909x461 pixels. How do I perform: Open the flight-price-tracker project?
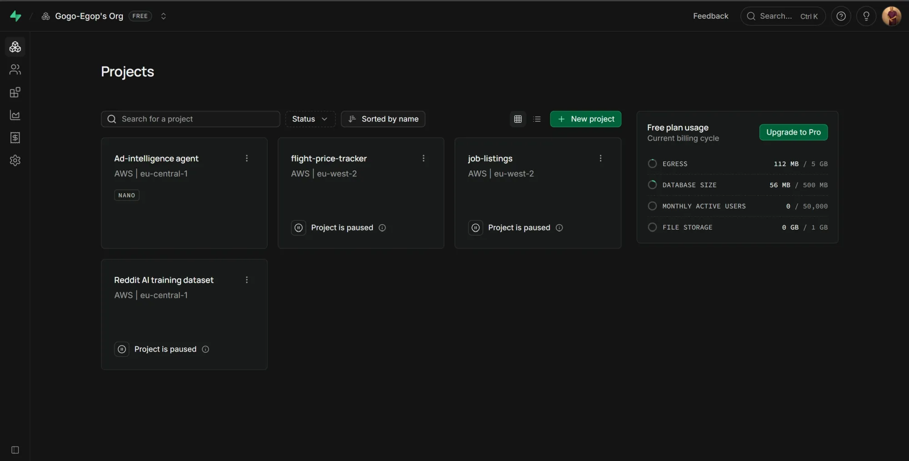(x=361, y=193)
